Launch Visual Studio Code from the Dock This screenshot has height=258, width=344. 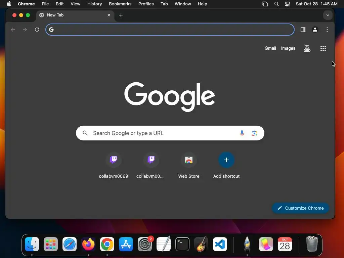(220, 244)
